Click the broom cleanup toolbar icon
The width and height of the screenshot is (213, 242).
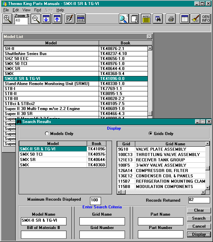(195, 19)
